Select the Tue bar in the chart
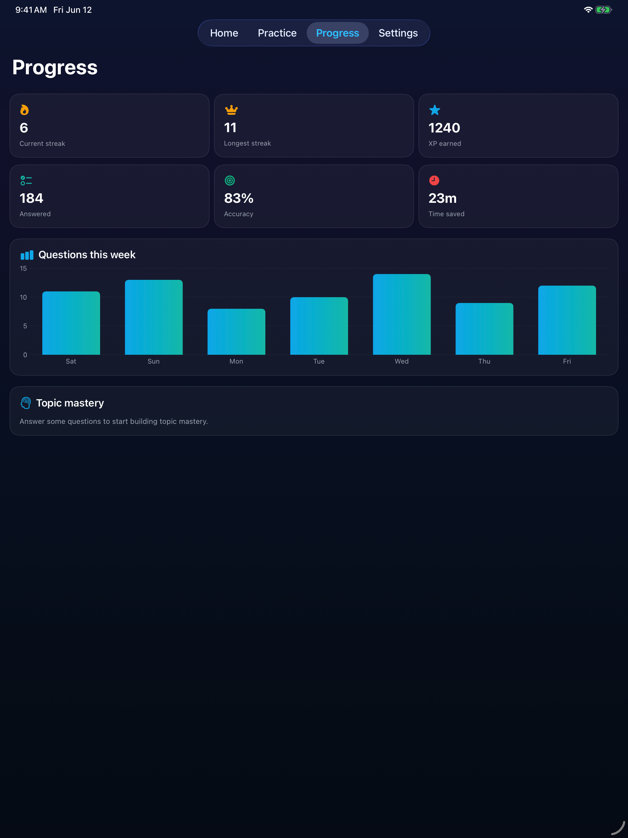This screenshot has width=628, height=838. (x=319, y=326)
